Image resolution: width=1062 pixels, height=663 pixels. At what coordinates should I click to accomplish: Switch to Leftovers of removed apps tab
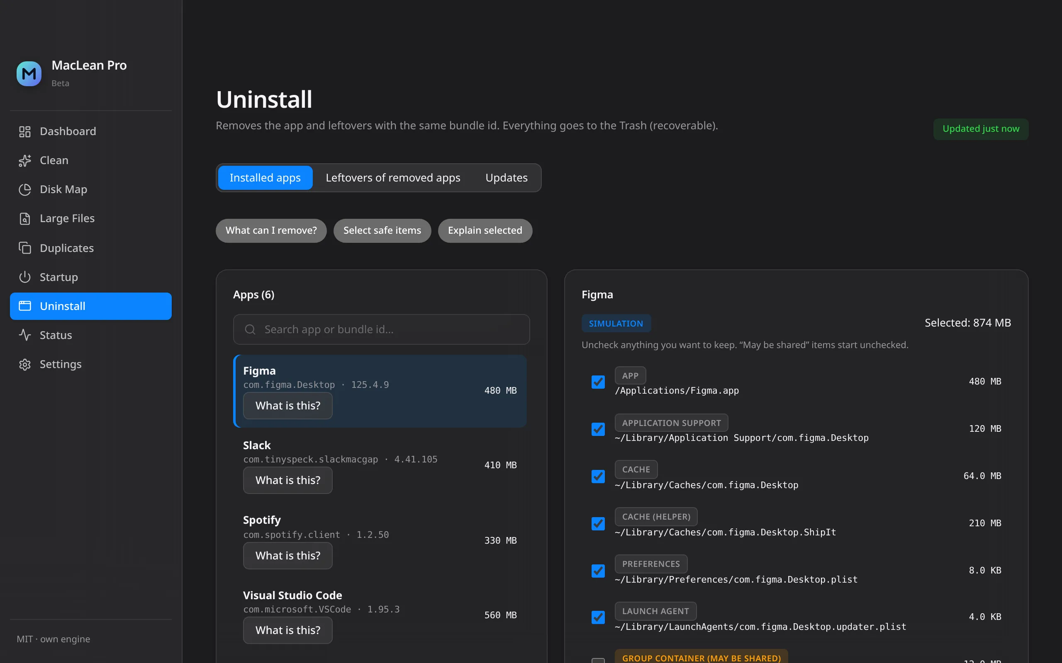pos(393,178)
